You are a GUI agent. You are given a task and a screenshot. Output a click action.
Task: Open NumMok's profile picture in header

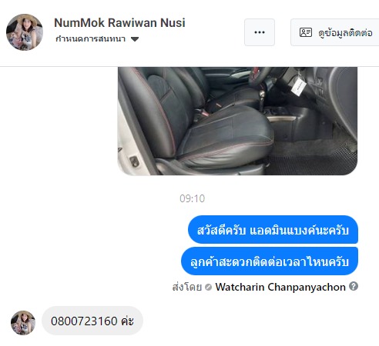pyautogui.click(x=25, y=32)
